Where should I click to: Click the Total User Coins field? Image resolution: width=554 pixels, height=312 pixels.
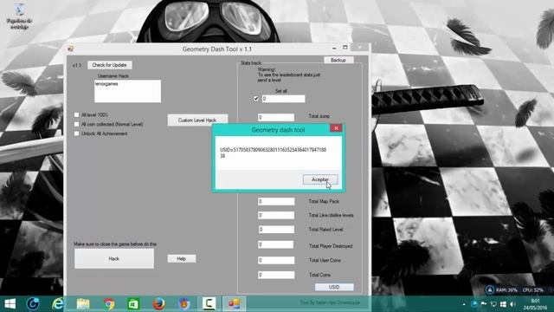tap(276, 260)
